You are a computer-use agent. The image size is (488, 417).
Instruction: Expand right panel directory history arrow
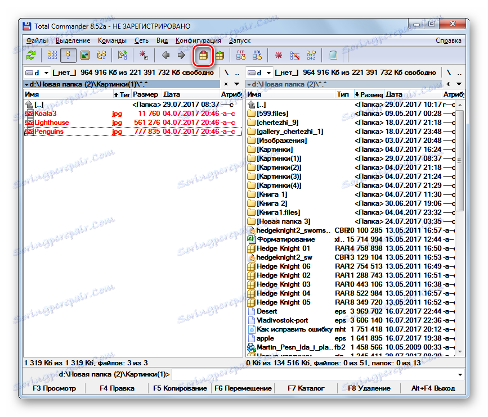(x=459, y=84)
